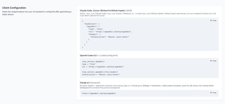Copy the JSON mcpServers config snippet
This screenshot has width=225, height=104.
(213, 21)
